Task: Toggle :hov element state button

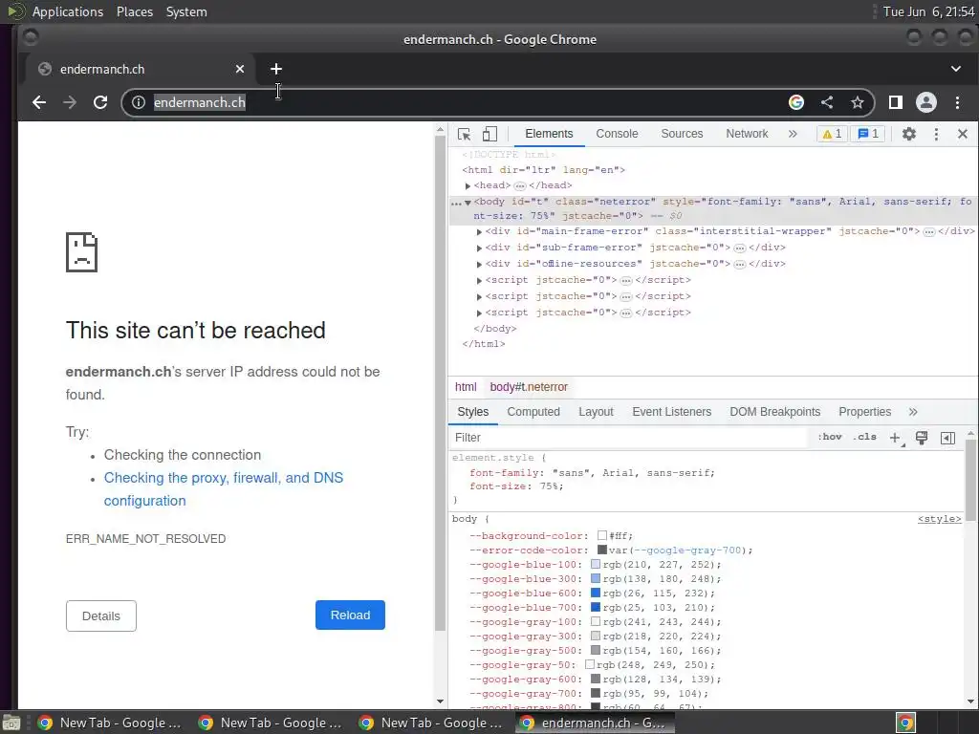Action: point(830,437)
